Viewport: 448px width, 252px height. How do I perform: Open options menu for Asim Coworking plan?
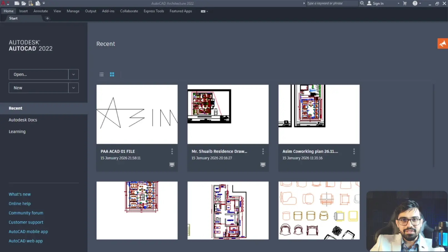[x=354, y=151]
